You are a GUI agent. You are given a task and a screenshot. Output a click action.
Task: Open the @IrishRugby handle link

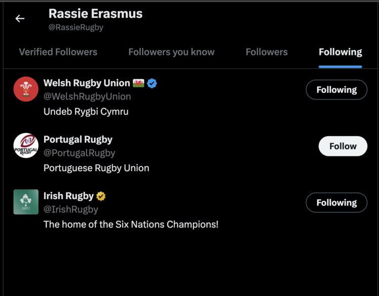[71, 209]
